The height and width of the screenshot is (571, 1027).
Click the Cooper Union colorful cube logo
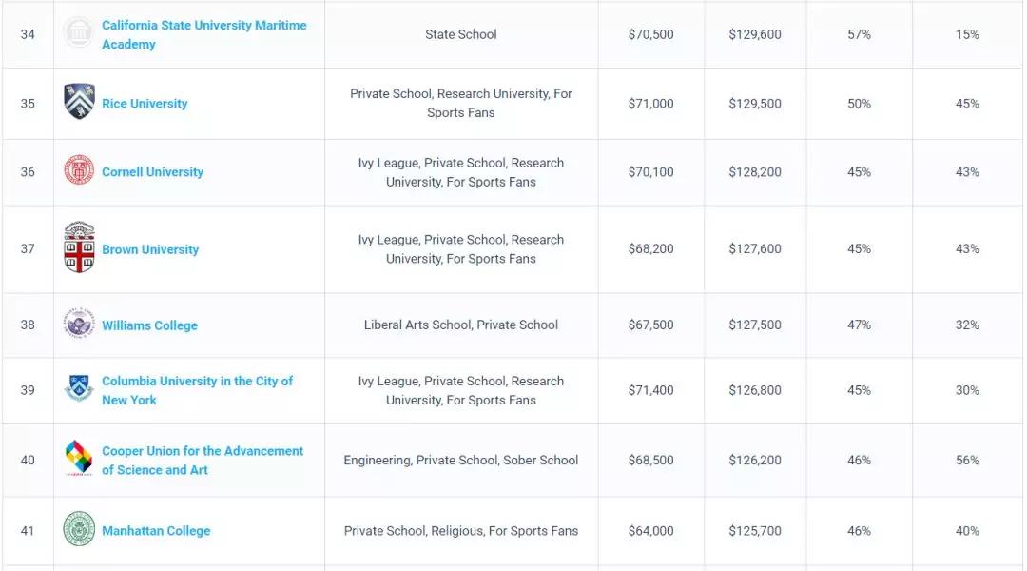point(79,458)
